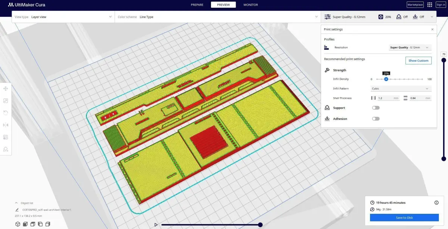Play the layer simulation
Viewport: 448px width, 229px height.
pyautogui.click(x=156, y=225)
